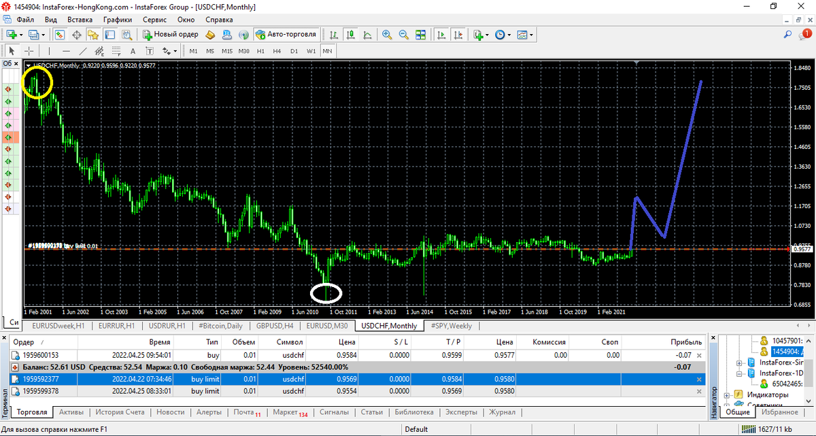Open the search magnifier in top right
Screen dimensions: 816x436
788,34
